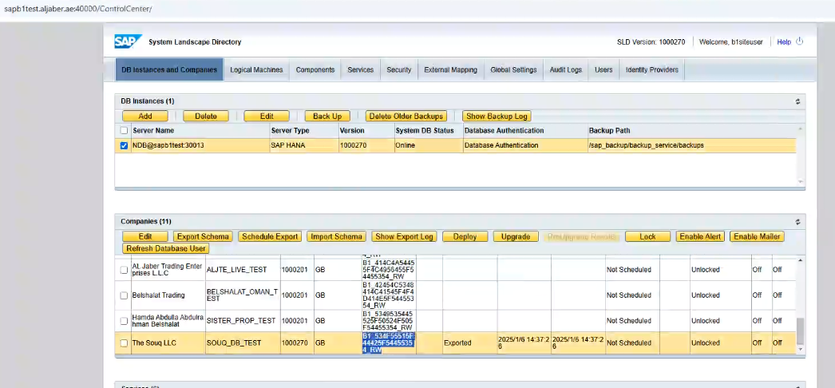Select the Belshalat Trading checkbox
The height and width of the screenshot is (388, 835).
pos(124,295)
